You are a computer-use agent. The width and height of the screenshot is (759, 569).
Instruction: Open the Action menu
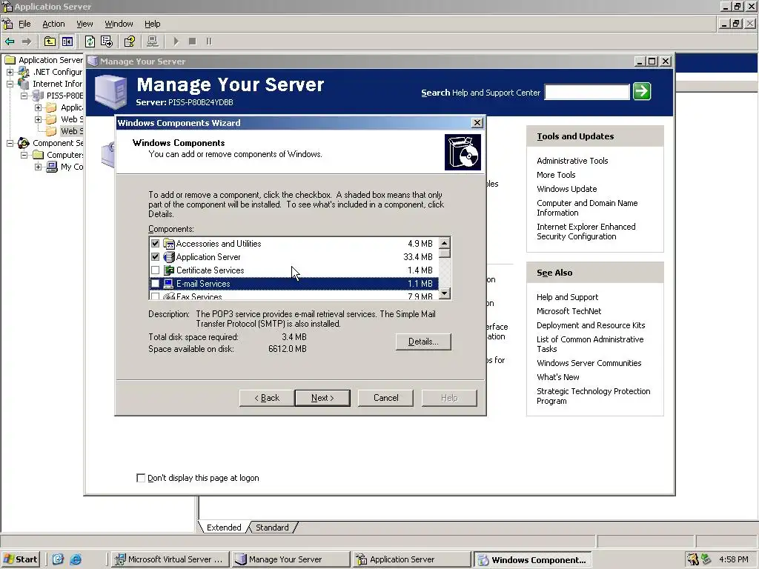[x=53, y=24]
